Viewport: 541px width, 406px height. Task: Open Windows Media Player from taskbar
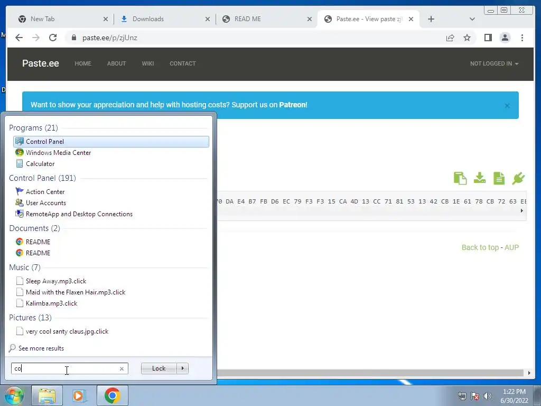coord(79,395)
